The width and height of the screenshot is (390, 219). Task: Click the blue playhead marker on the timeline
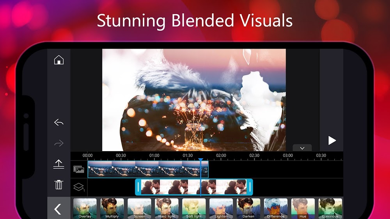pyautogui.click(x=201, y=160)
